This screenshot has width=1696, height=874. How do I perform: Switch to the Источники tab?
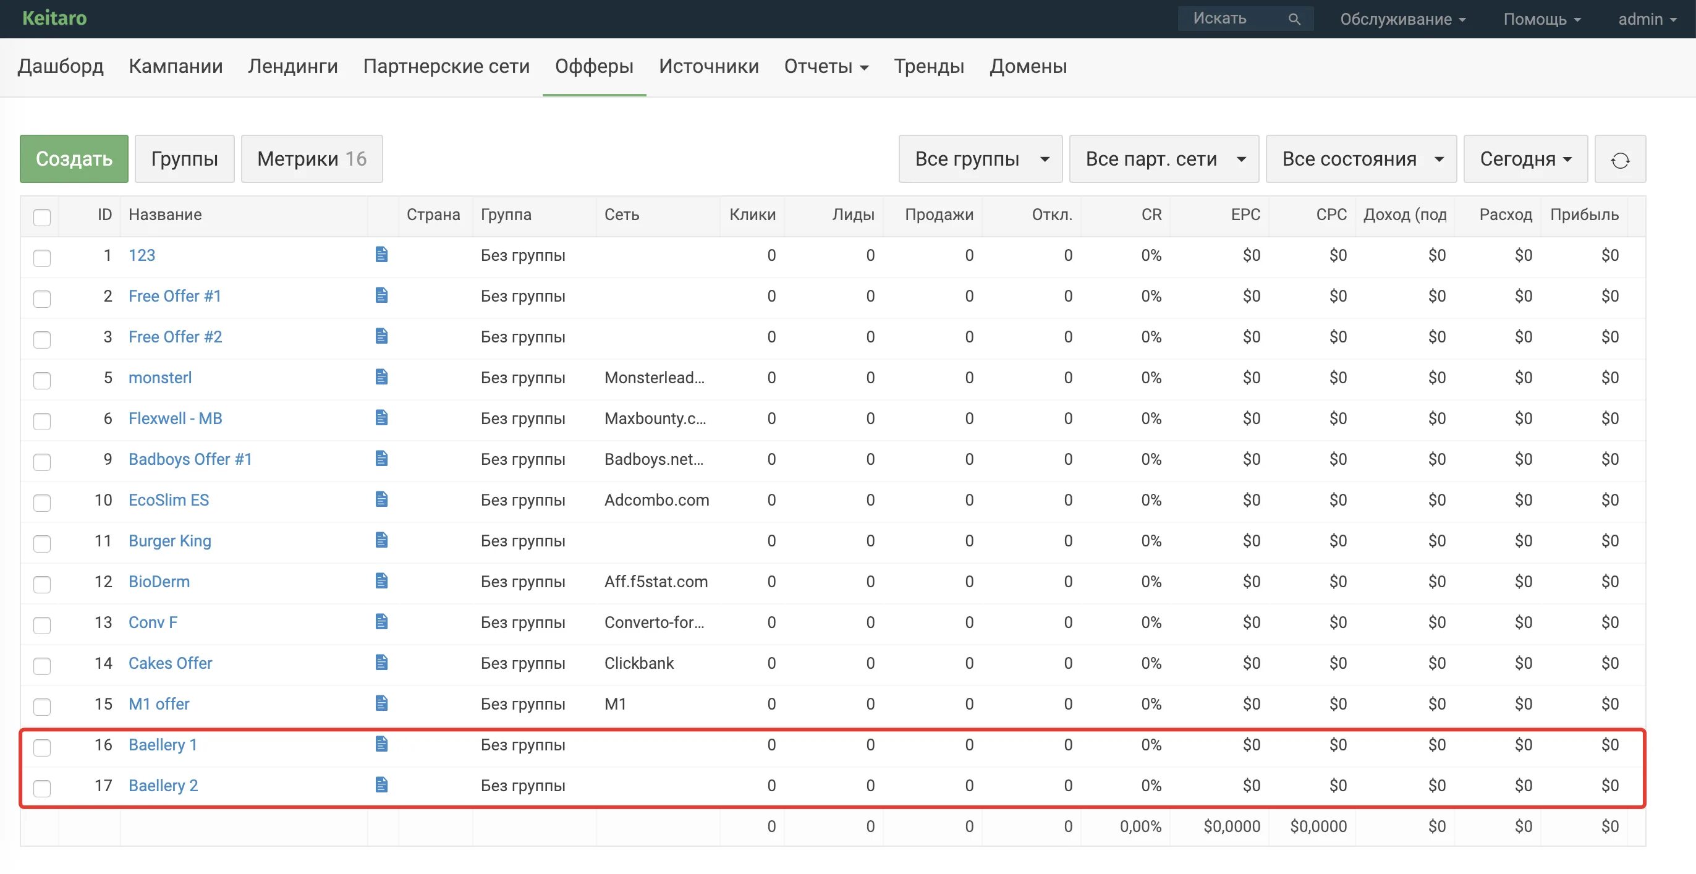click(x=708, y=67)
